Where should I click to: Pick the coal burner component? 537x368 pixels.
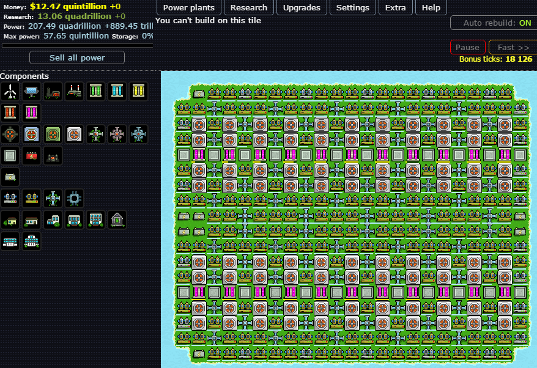pyautogui.click(x=53, y=92)
